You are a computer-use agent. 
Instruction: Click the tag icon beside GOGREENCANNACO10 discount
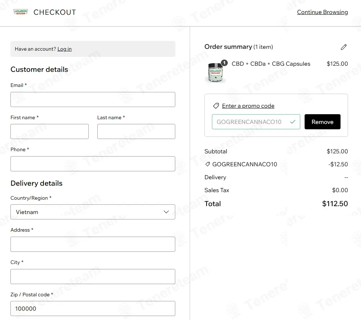point(207,164)
